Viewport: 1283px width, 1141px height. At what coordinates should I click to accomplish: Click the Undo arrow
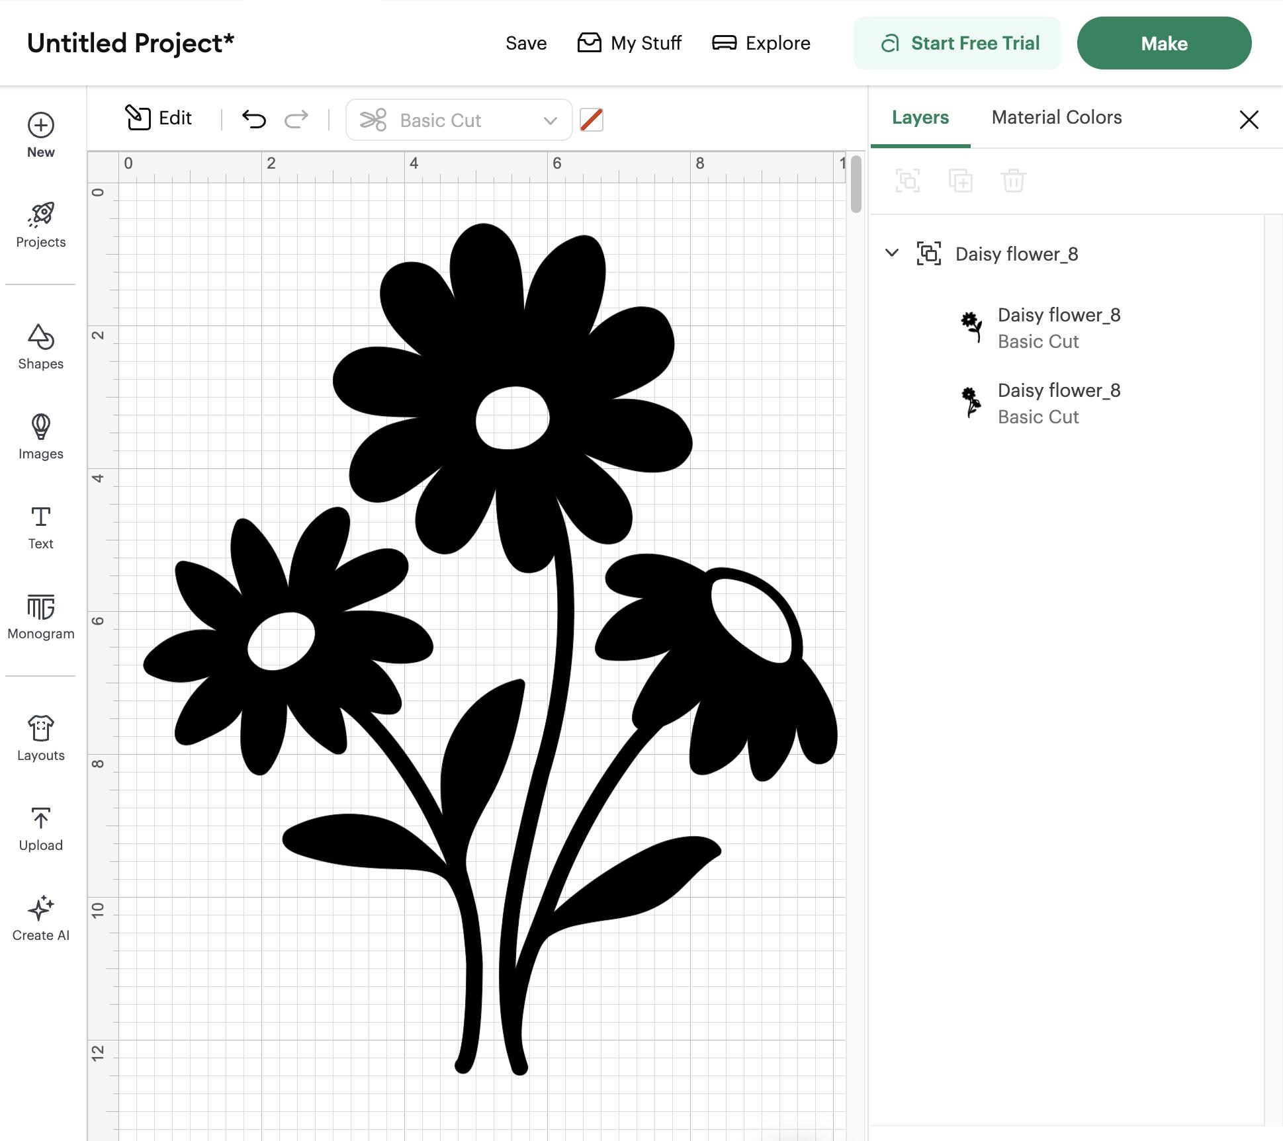254,119
